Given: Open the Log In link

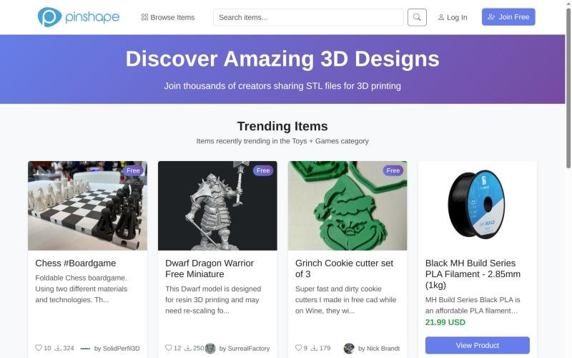Looking at the screenshot, I should [453, 17].
